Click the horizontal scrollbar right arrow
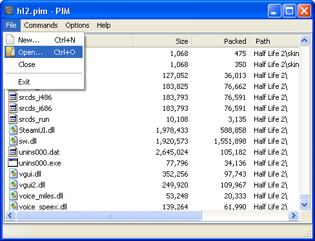315x241 pixels. pyautogui.click(x=293, y=215)
